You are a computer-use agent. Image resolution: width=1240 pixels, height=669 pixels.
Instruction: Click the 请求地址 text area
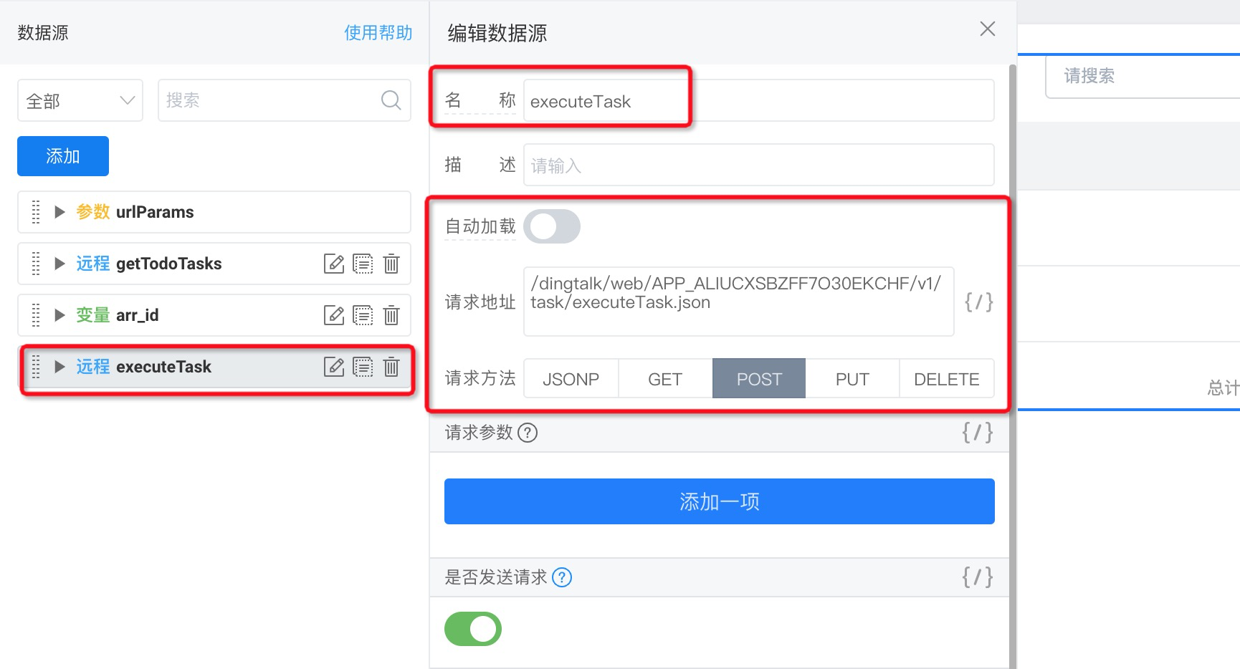coord(739,302)
